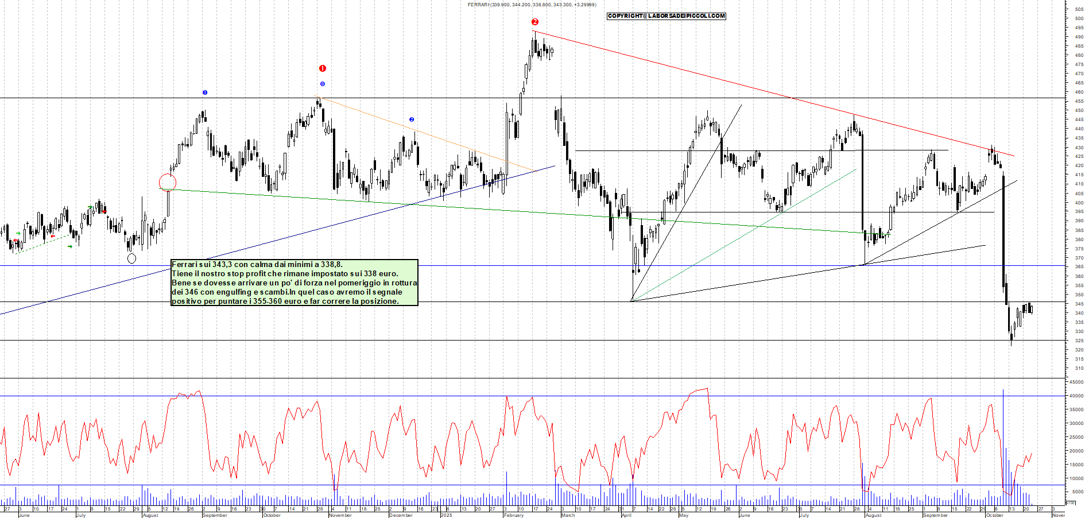Select the 2025 year label on time axis
Image resolution: width=1085 pixels, height=518 pixels.
point(445,515)
